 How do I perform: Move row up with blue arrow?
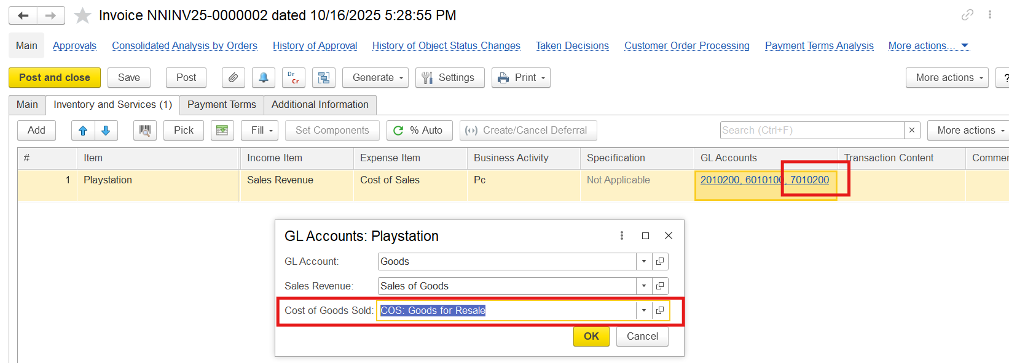[x=83, y=131]
